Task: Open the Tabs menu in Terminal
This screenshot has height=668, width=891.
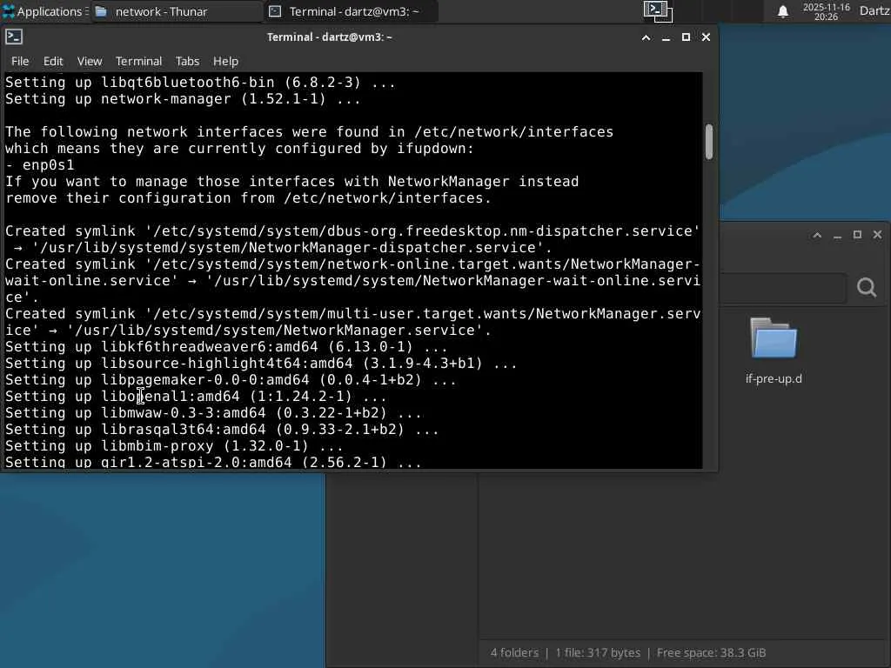Action: pos(187,61)
